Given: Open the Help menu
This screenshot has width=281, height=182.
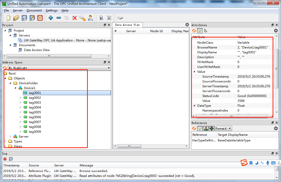Looking at the screenshot, I should [x=65, y=10].
